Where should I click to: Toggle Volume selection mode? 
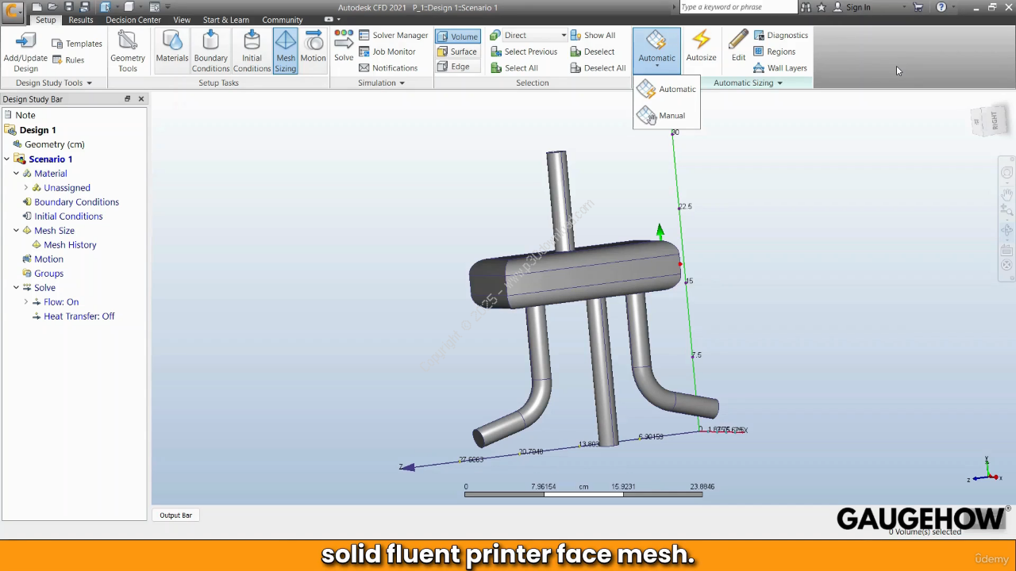pos(457,36)
